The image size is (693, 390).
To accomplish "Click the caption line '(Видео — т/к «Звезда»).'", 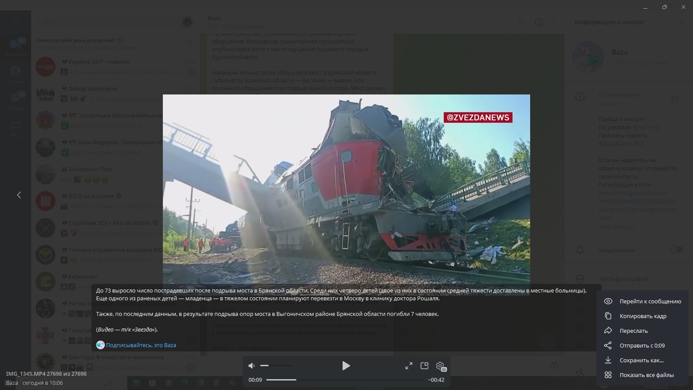I will pyautogui.click(x=127, y=329).
